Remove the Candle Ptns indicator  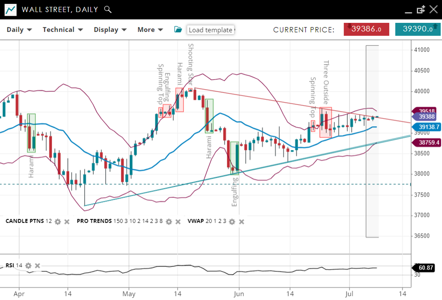click(x=67, y=221)
